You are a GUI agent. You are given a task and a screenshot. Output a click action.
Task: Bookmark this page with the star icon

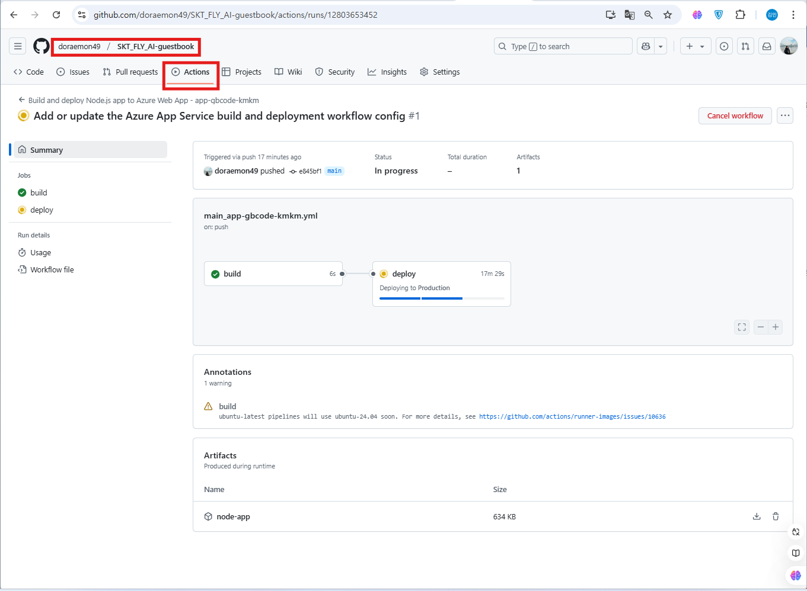(x=668, y=14)
